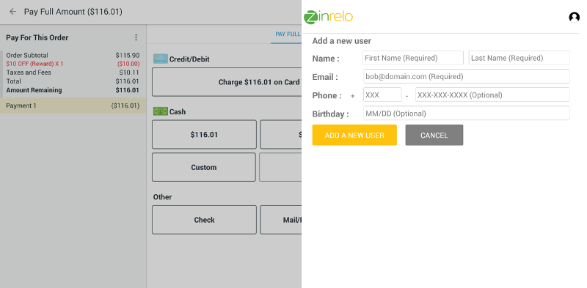Select Check payment method
This screenshot has height=288, width=587.
click(x=204, y=220)
